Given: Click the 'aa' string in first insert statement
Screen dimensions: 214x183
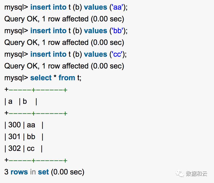Looking at the screenshot, I should (x=117, y=7).
